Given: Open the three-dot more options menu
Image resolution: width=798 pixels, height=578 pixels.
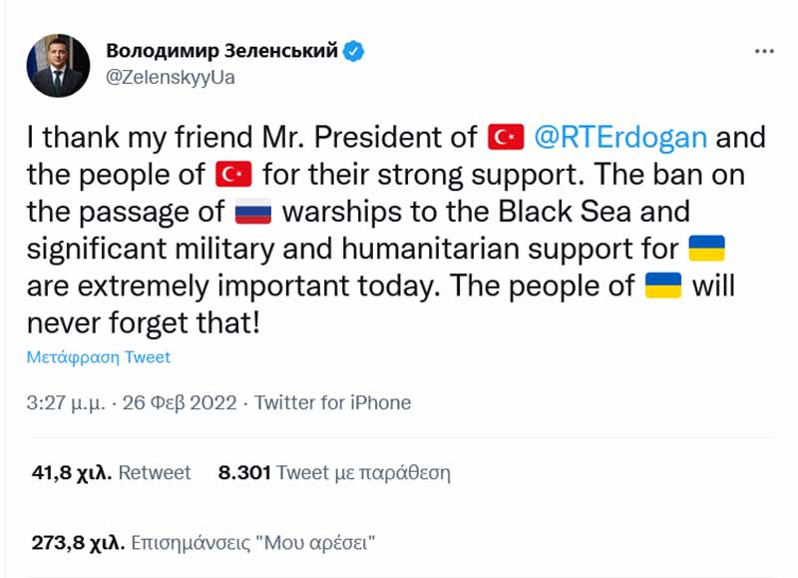Looking at the screenshot, I should [x=764, y=51].
